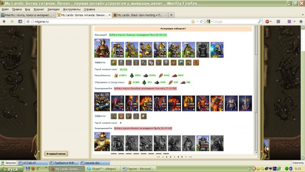
Task: Click the gold resource icon beside 124871
Action: 116,75
